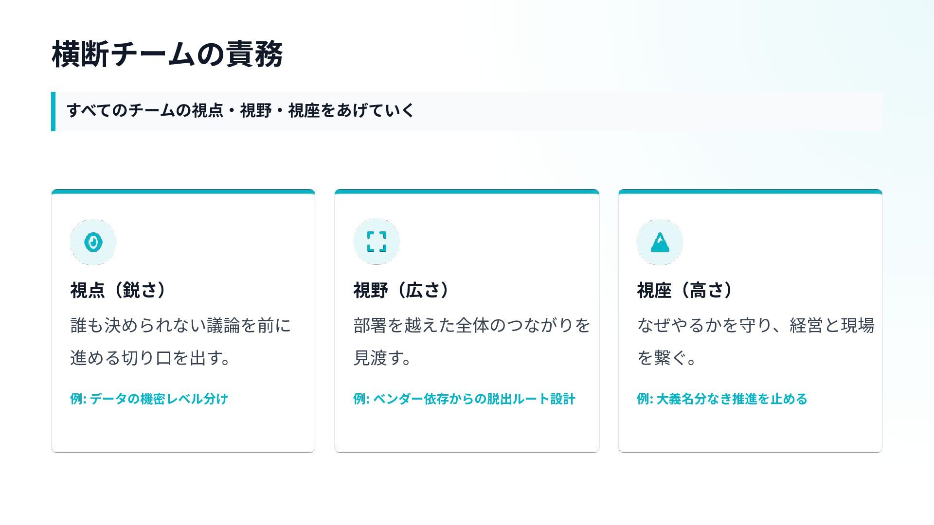Click the description starting with なぜやるかを守り
934x525 pixels.
pos(755,341)
